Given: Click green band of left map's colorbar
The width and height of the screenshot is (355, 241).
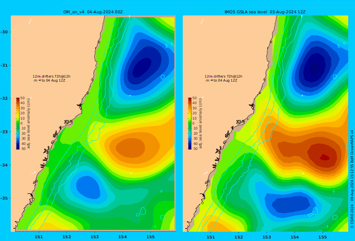Looking at the screenshot, I should 18,124.
